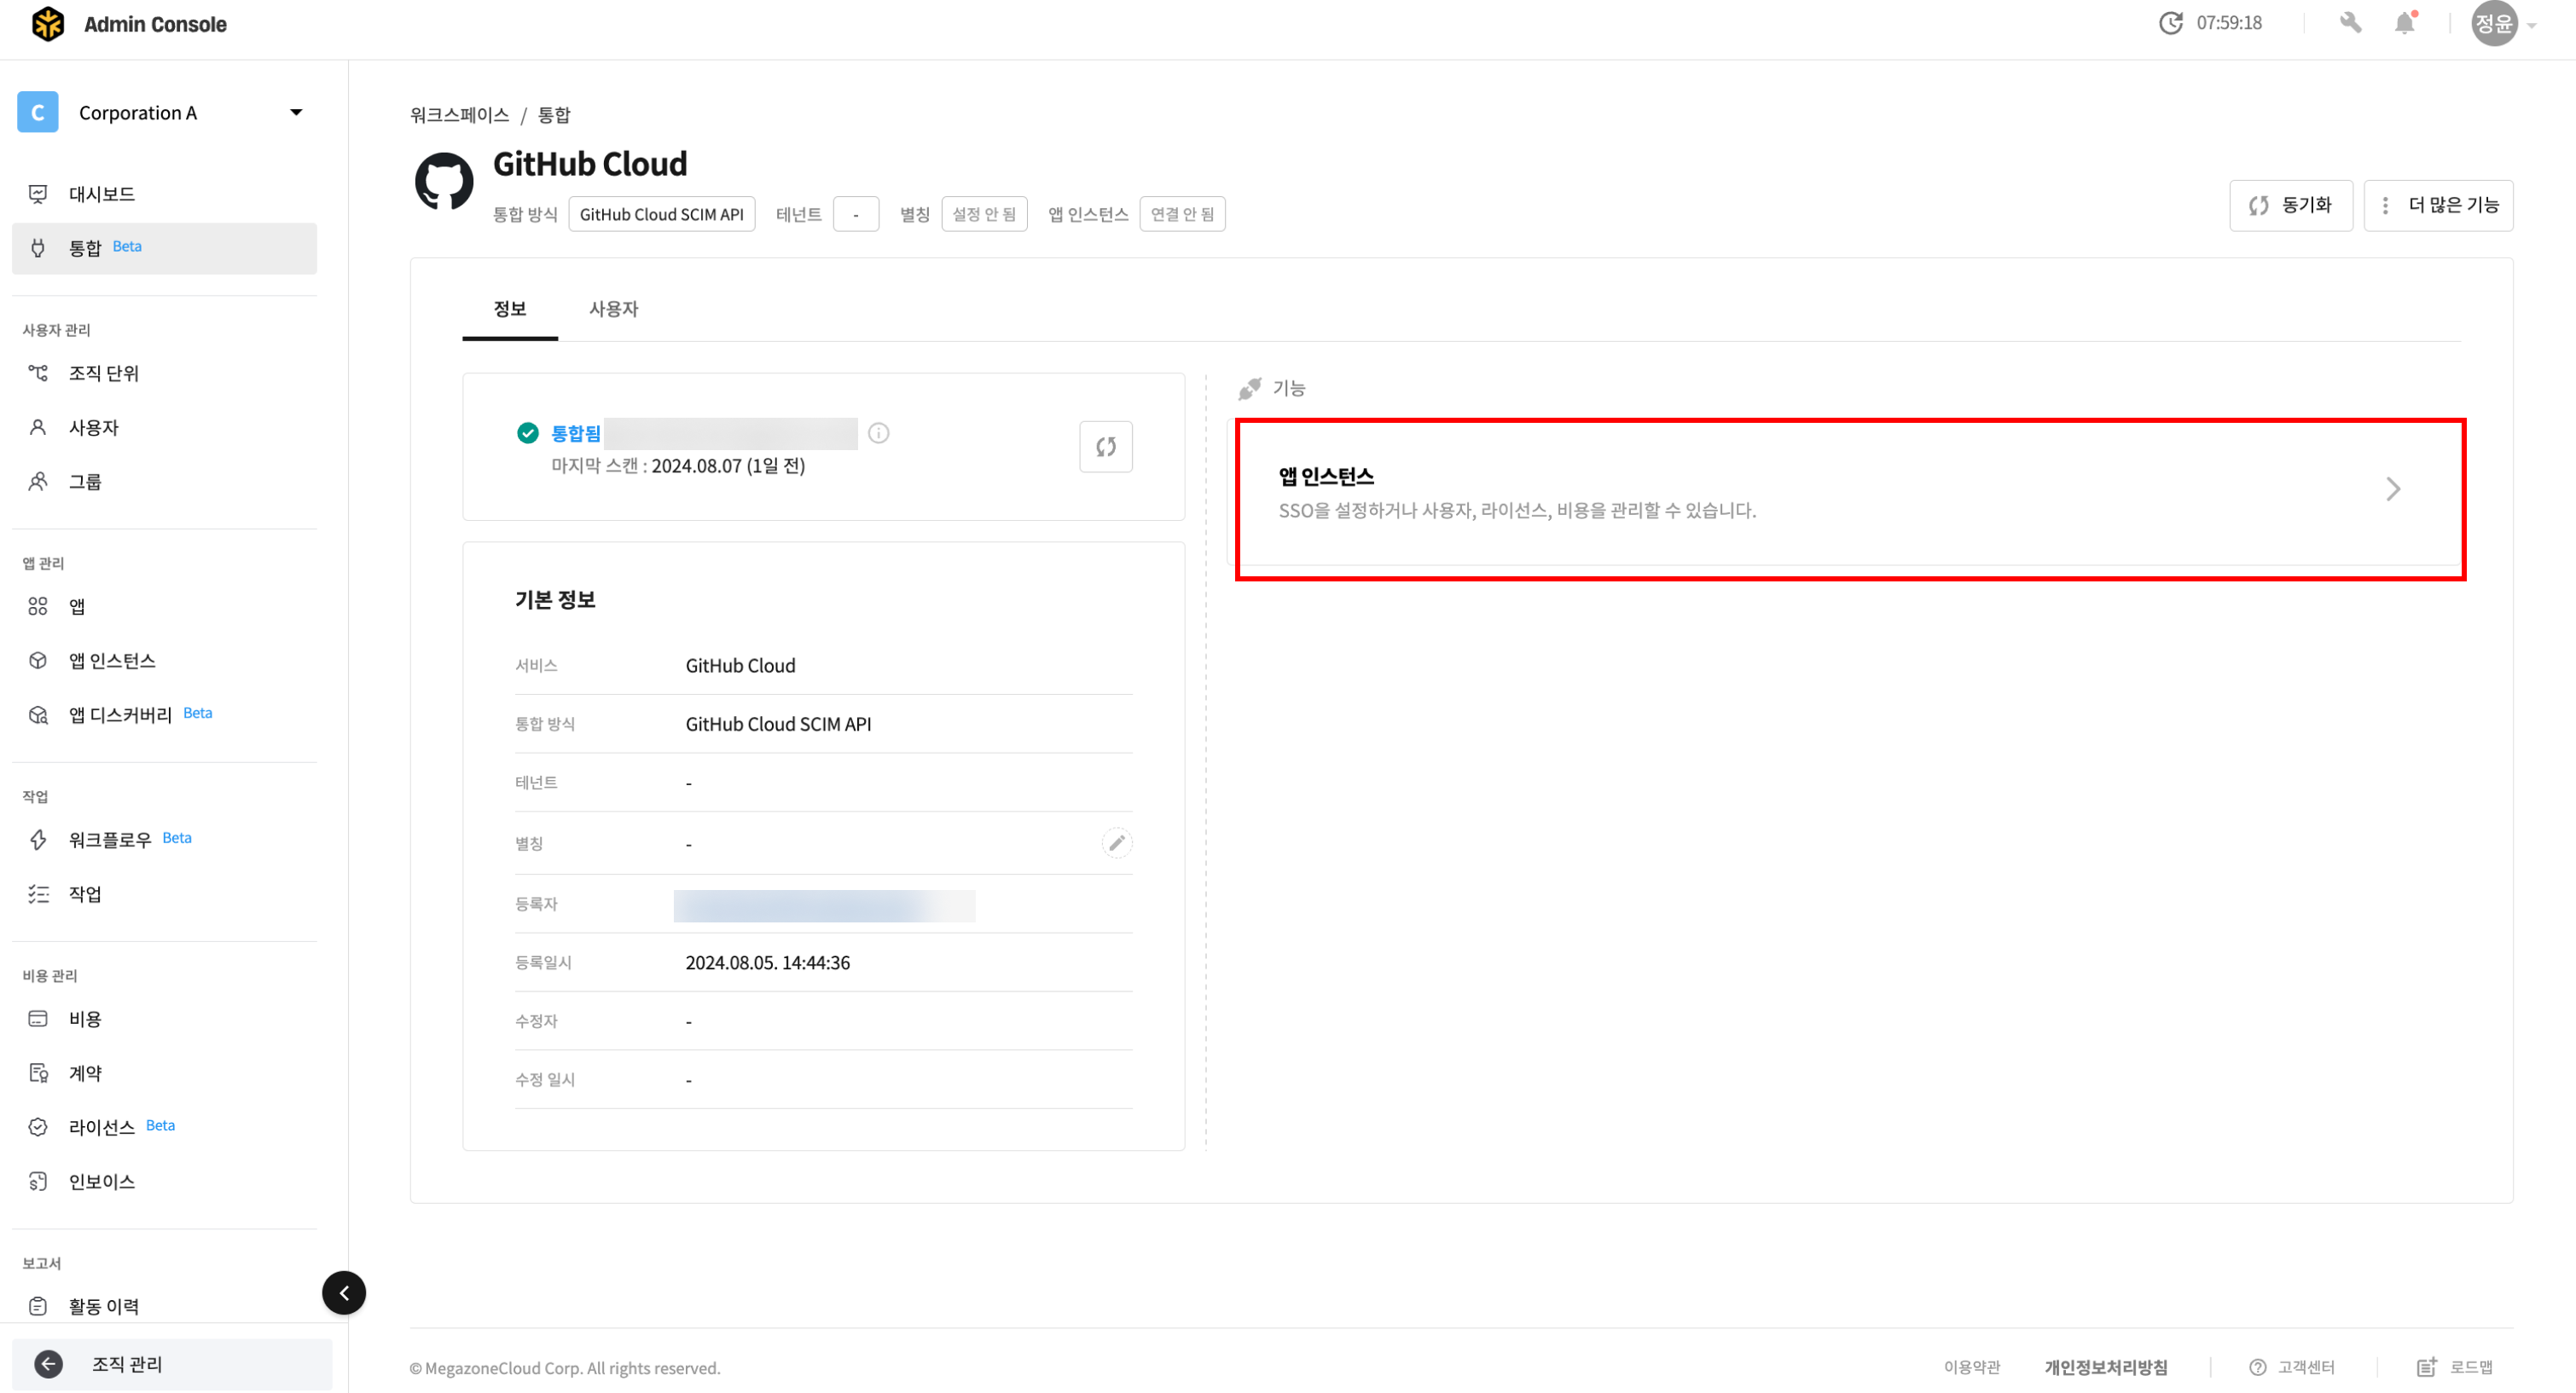Screen dimensions: 2576x1393
Task: Click the 기능 plug icon
Action: [x=1249, y=388]
